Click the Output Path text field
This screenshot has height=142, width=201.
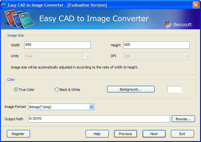click(x=99, y=119)
